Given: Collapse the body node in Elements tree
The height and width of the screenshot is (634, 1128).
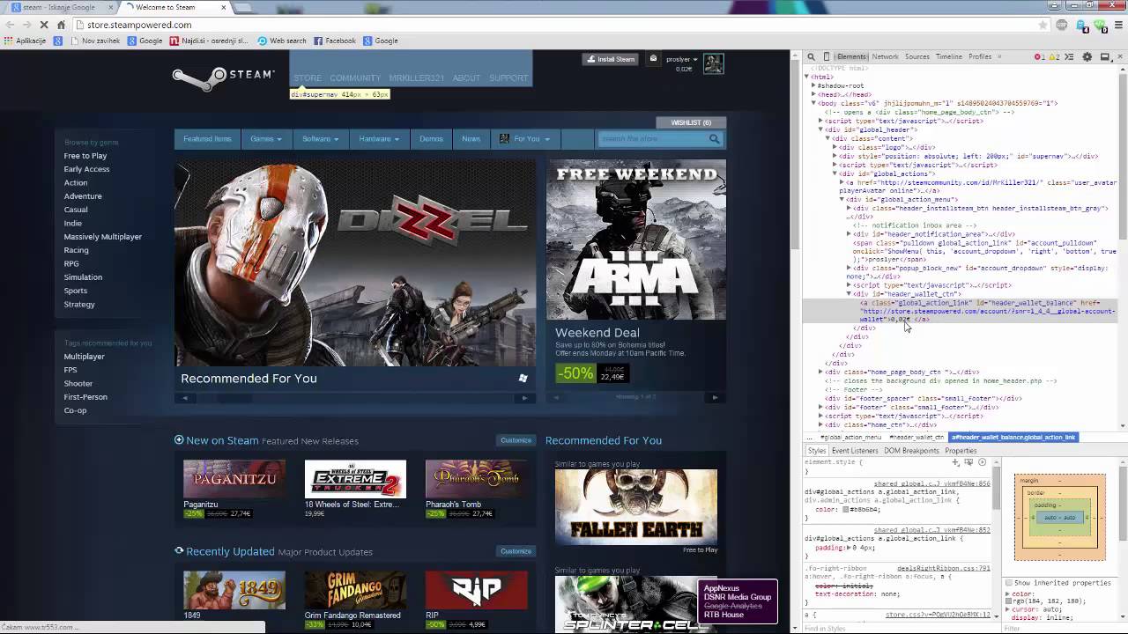Looking at the screenshot, I should coord(813,103).
